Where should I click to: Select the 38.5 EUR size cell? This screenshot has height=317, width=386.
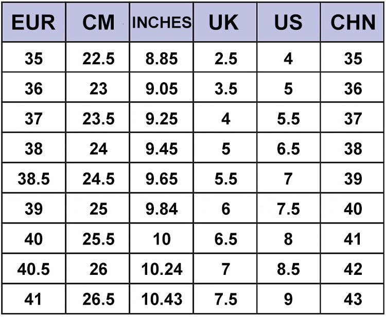point(33,179)
